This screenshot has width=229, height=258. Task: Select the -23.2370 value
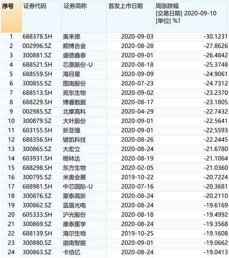tap(215, 93)
